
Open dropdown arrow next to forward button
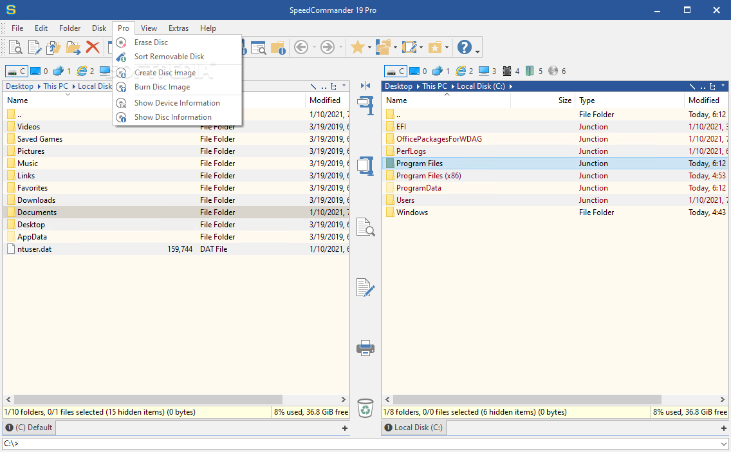pos(341,48)
